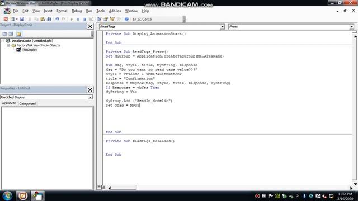Click the Bandicam record icon in system tray
The width and height of the screenshot is (358, 201).
[257, 196]
